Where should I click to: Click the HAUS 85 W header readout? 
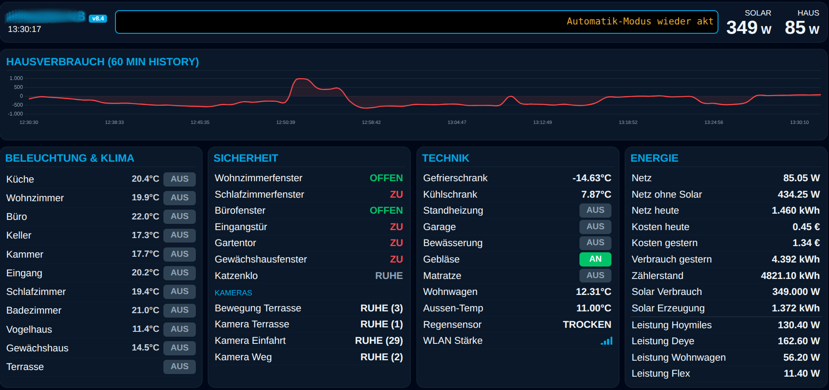(802, 23)
